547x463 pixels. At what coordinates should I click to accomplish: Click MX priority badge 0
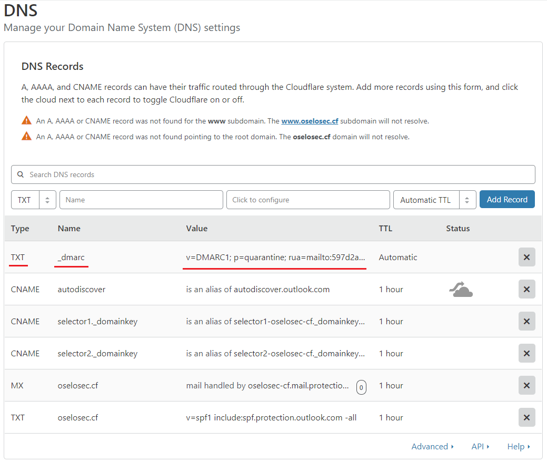(x=361, y=387)
